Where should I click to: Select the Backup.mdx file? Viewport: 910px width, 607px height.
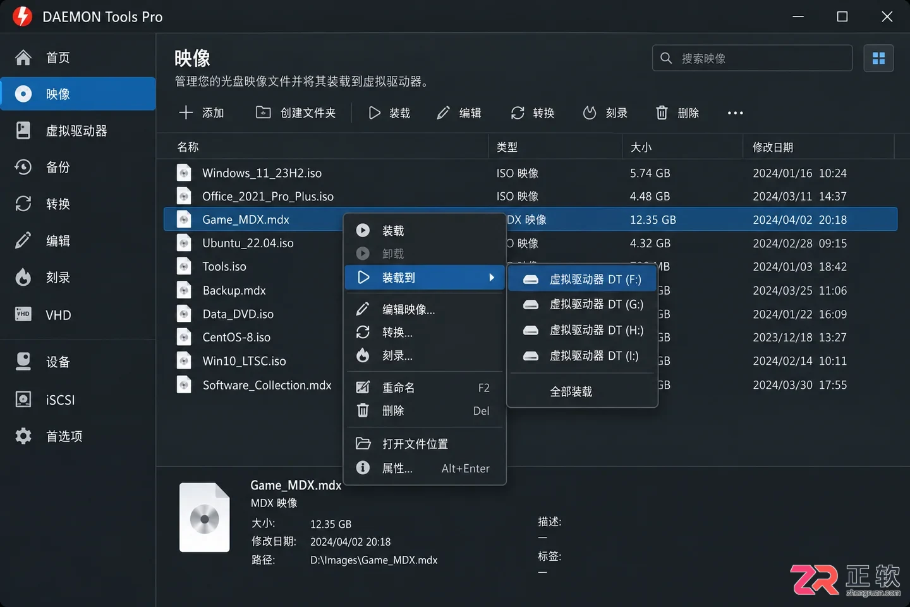tap(234, 291)
